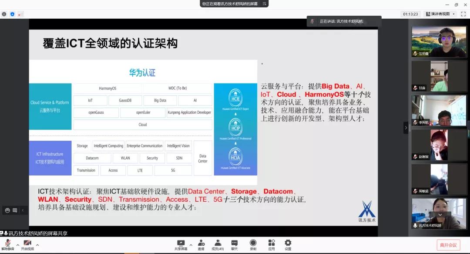Open the 应用 apps panel
The width and height of the screenshot is (470, 254).
(271, 244)
